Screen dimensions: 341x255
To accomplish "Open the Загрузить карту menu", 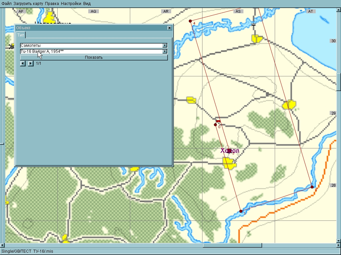I will pyautogui.click(x=28, y=3).
